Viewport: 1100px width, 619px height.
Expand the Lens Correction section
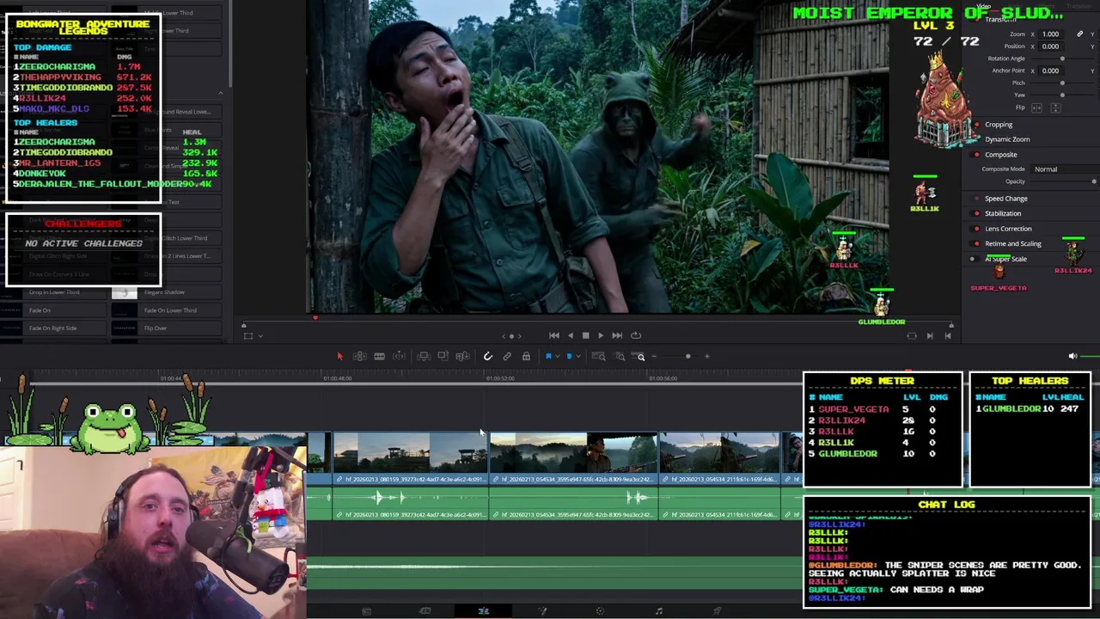point(1008,229)
